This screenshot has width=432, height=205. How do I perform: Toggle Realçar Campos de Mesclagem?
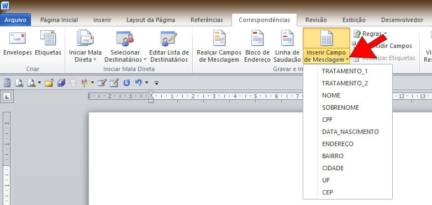point(219,46)
